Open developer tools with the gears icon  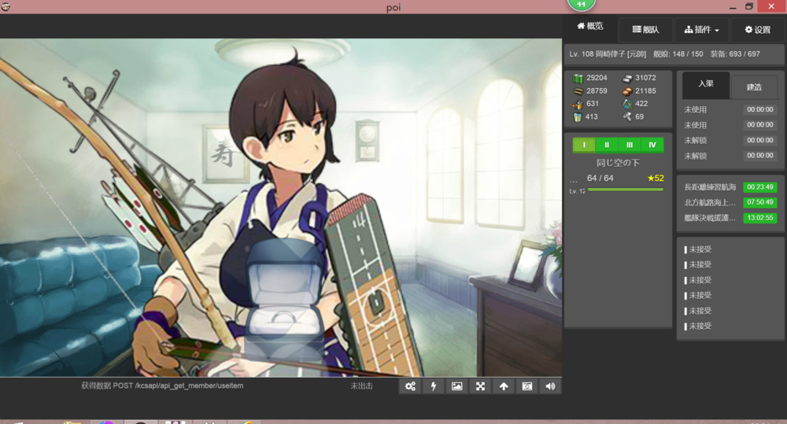(x=410, y=386)
